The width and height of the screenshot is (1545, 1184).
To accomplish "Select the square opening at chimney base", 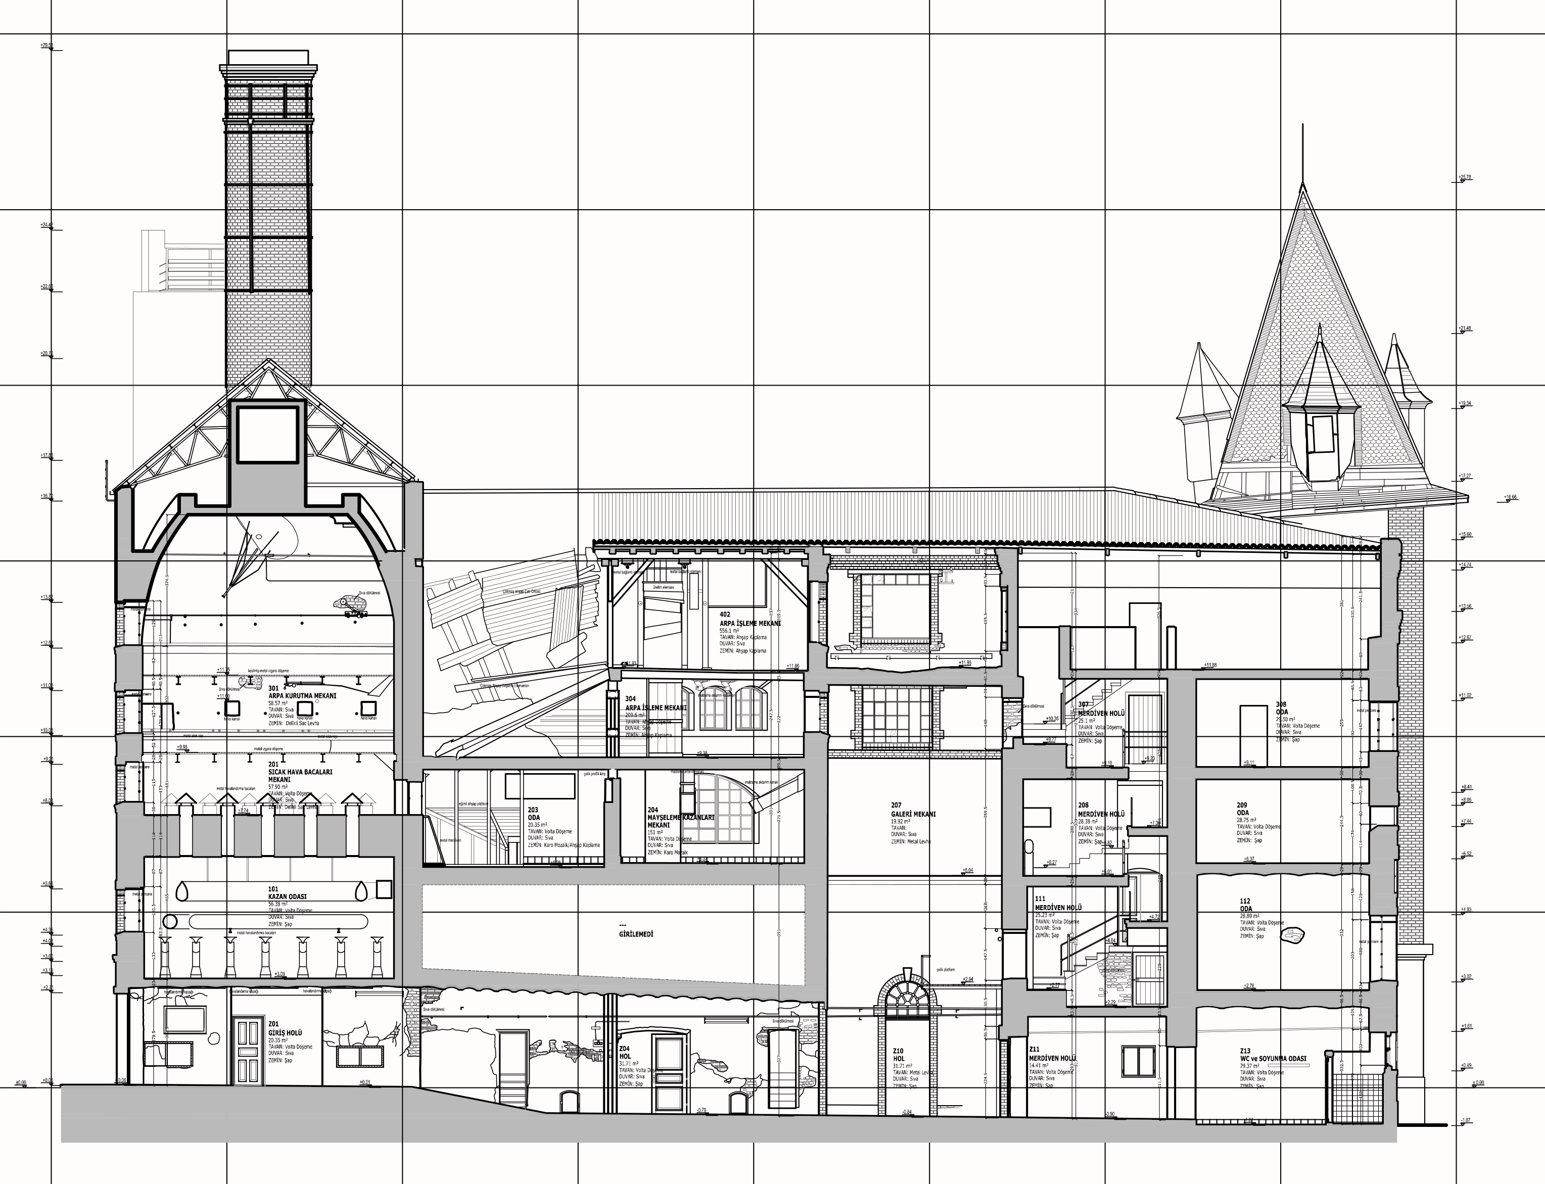I will click(x=268, y=435).
